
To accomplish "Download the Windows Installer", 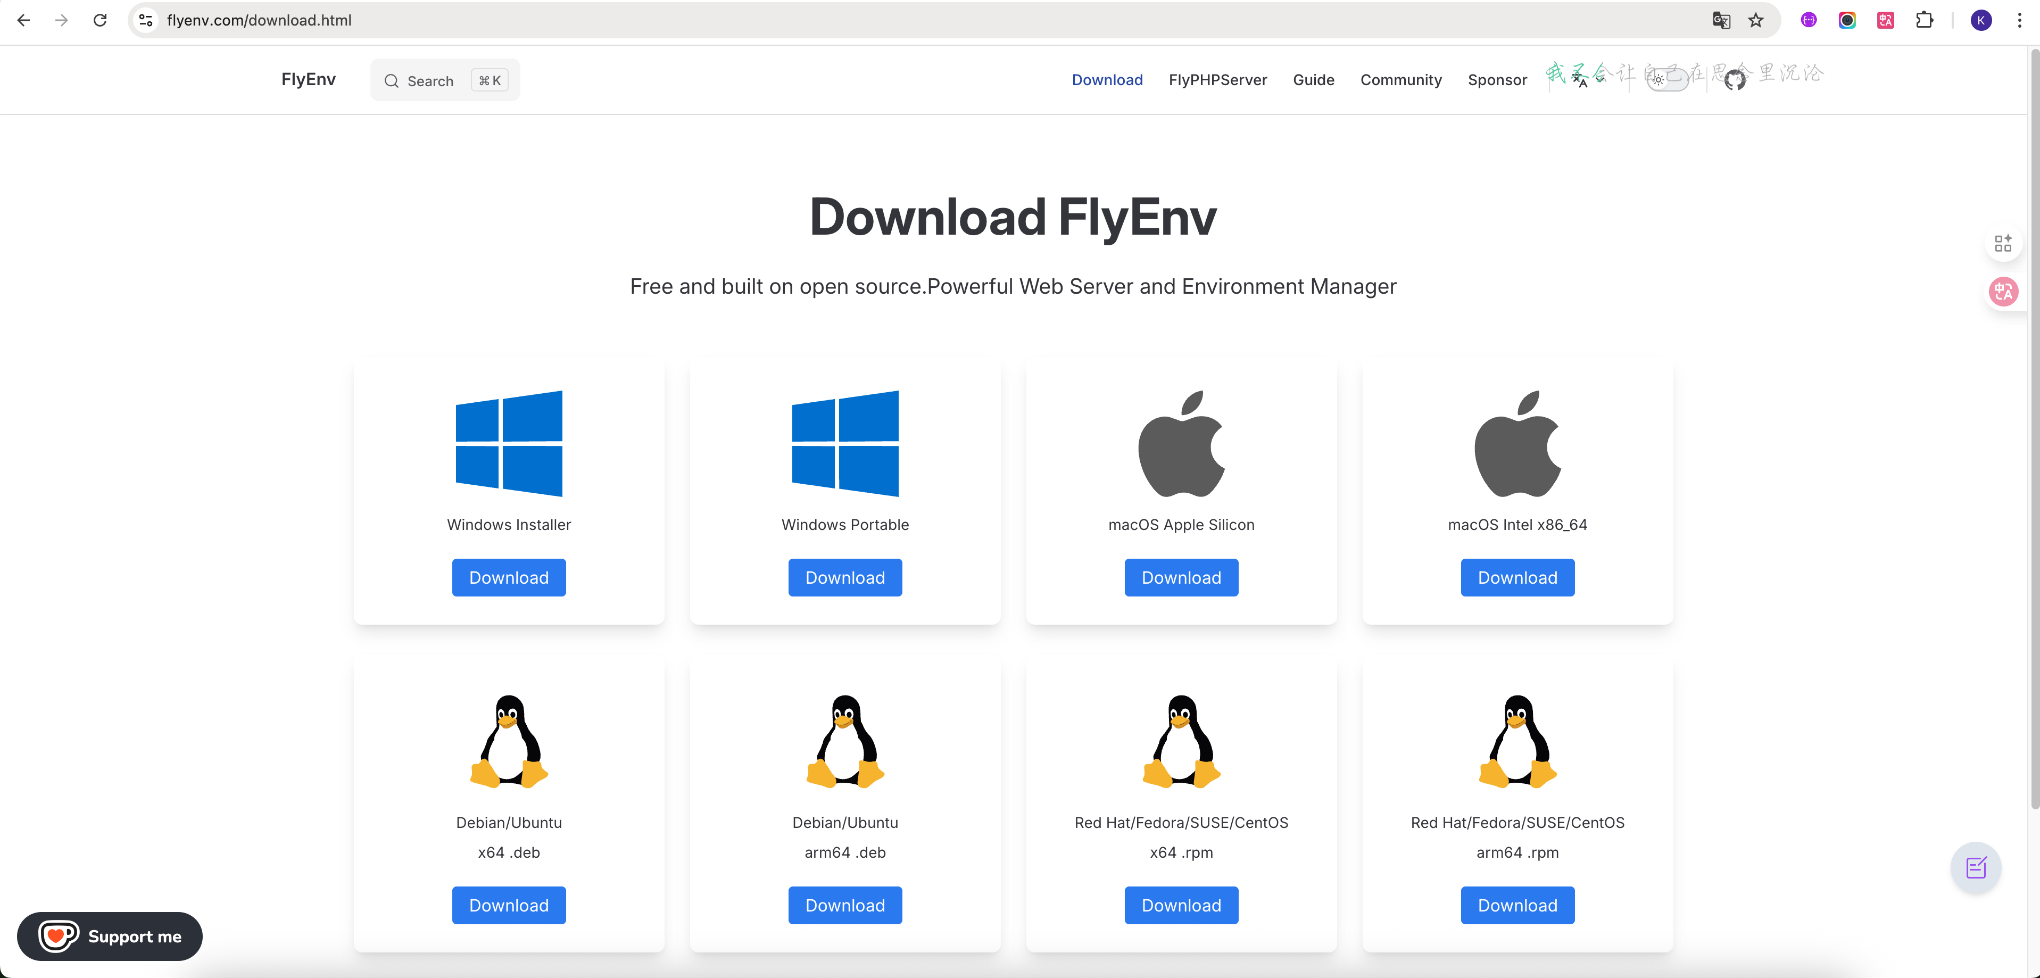I will (x=509, y=577).
